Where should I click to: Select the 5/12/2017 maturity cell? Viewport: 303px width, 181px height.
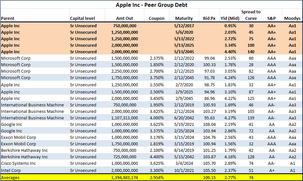(184, 26)
